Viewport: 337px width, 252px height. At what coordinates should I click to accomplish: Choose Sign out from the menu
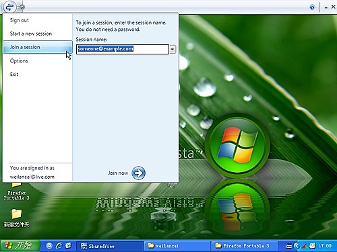(x=20, y=20)
